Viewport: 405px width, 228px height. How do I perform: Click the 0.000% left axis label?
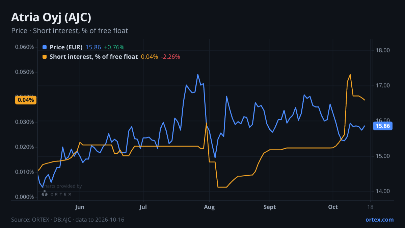pyautogui.click(x=24, y=197)
